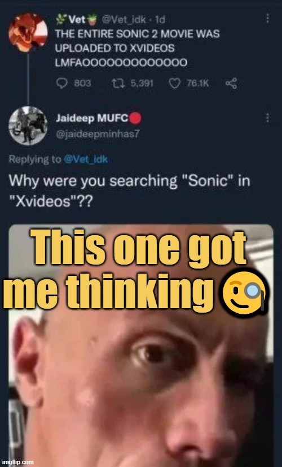The image size is (282, 467).
Task: Open the reply icon on Vet's tweet
Action: click(62, 83)
